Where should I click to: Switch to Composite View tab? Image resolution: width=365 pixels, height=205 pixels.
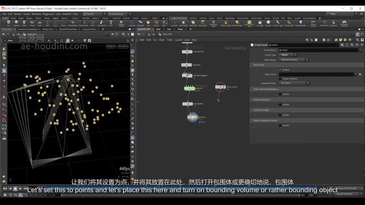coord(89,29)
